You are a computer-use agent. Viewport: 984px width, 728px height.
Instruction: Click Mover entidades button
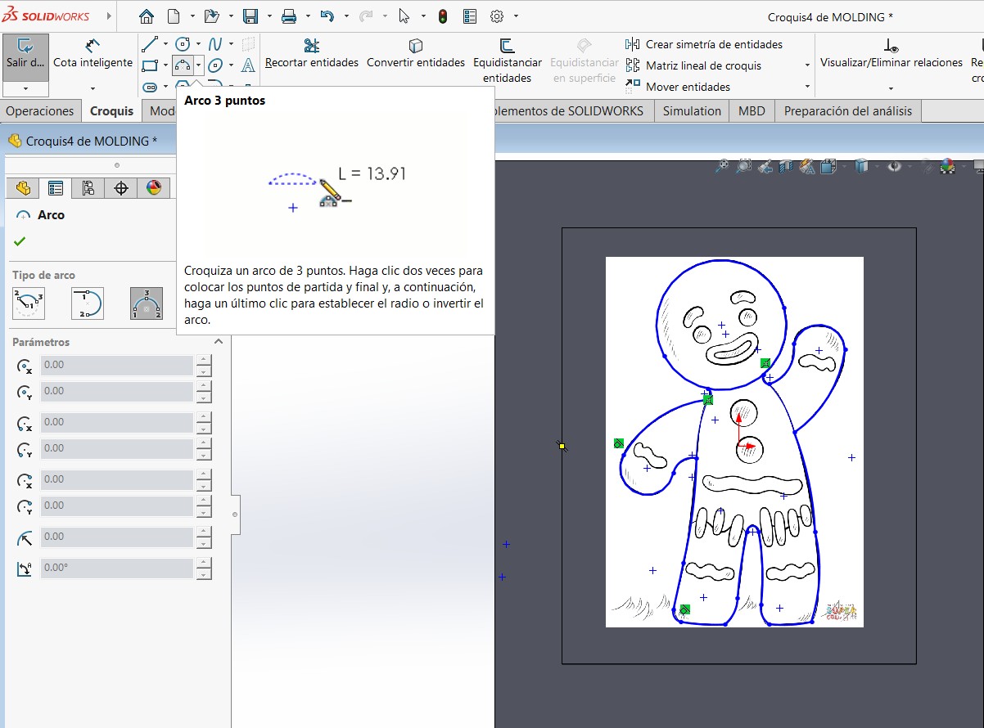pyautogui.click(x=679, y=87)
